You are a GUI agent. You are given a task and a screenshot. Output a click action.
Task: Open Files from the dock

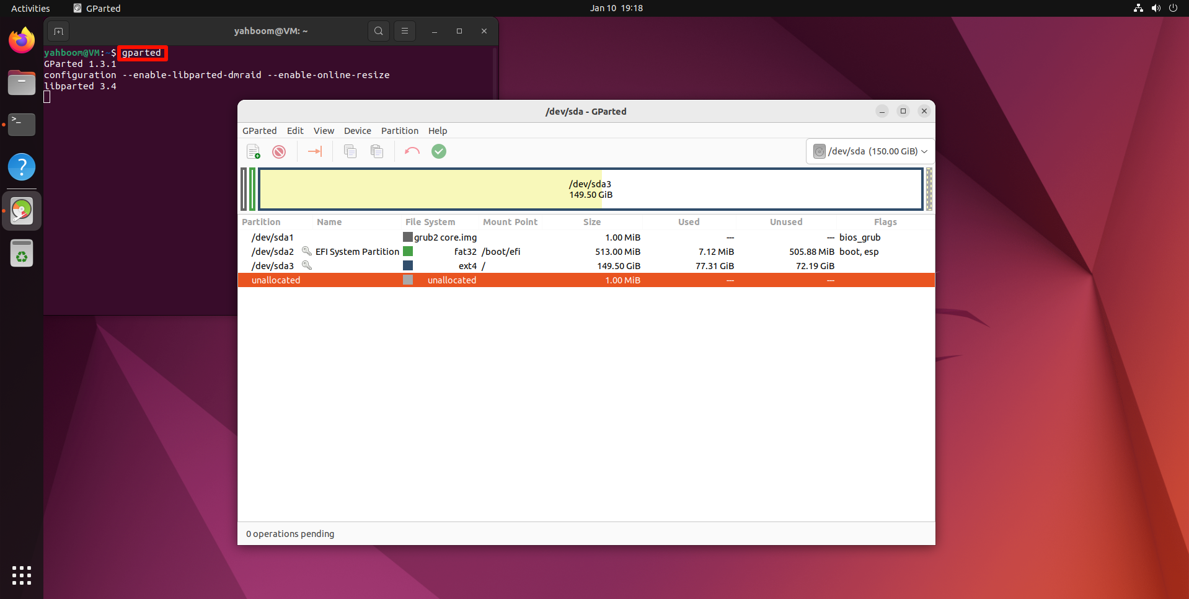point(22,82)
